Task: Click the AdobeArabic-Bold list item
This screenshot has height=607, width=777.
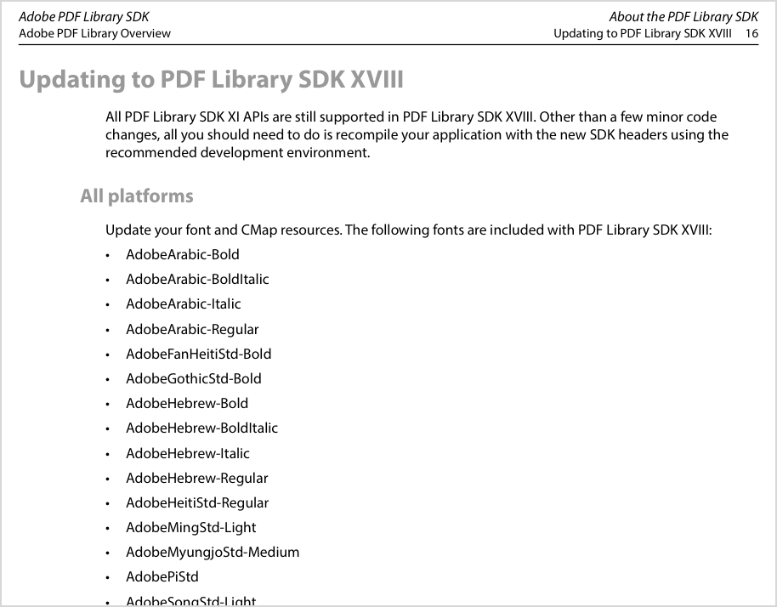Action: click(183, 255)
